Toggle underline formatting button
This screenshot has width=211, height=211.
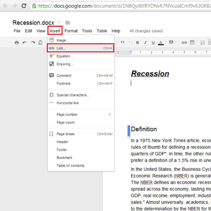(x=153, y=43)
